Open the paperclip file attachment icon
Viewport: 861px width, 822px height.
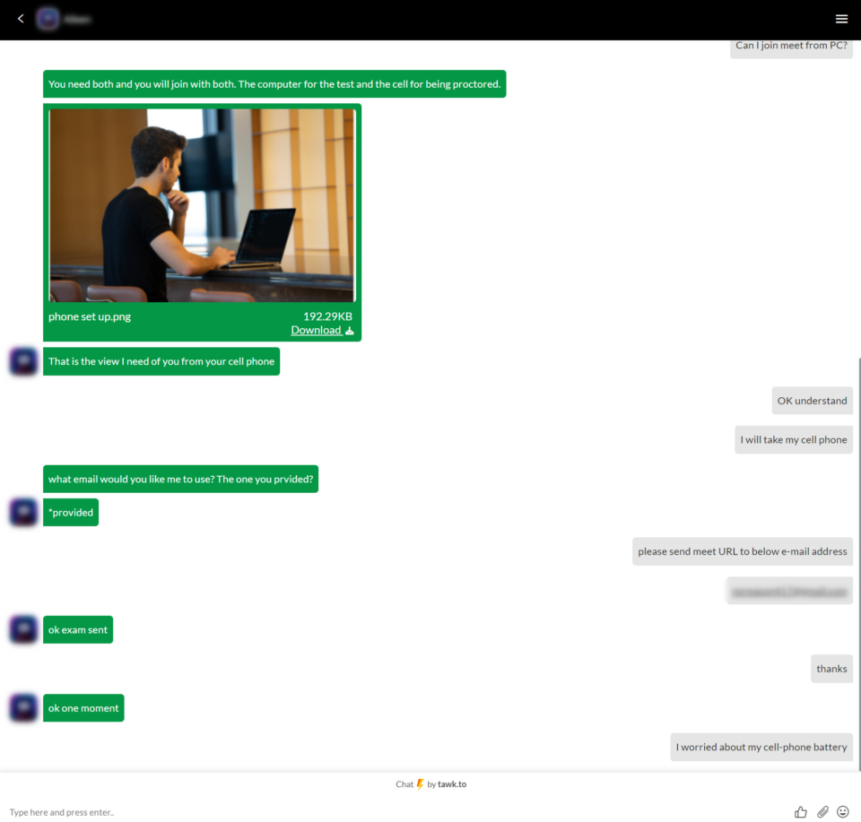pos(822,812)
